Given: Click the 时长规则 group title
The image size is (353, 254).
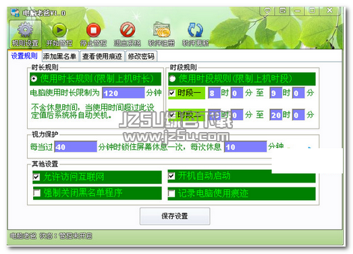Looking at the screenshot, I should coord(45,67).
